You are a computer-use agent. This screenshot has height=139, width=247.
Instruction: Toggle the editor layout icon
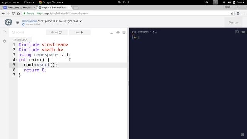(124, 32)
